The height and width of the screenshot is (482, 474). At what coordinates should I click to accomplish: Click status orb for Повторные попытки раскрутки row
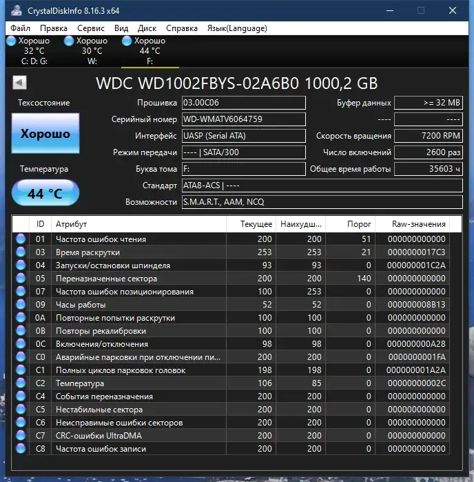point(21,318)
